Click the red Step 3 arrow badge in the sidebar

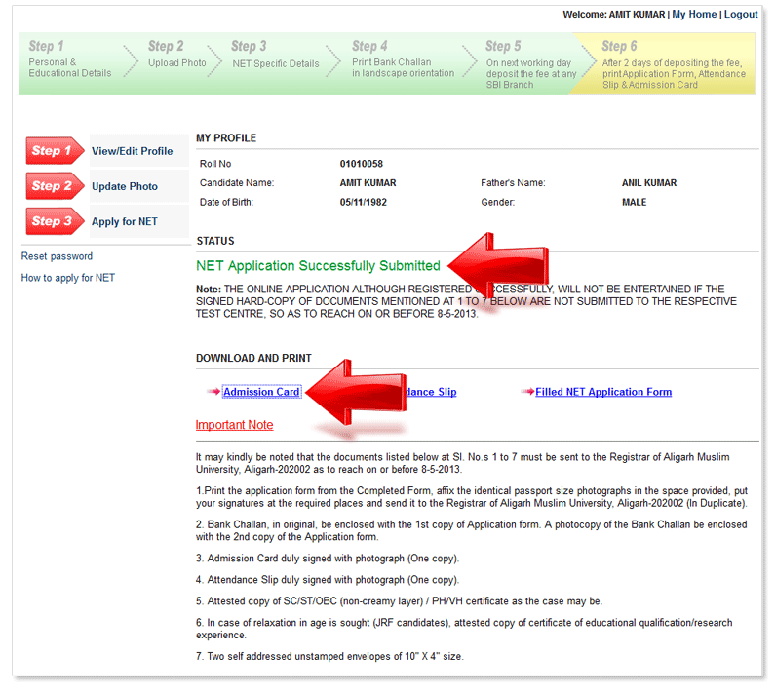pos(53,221)
